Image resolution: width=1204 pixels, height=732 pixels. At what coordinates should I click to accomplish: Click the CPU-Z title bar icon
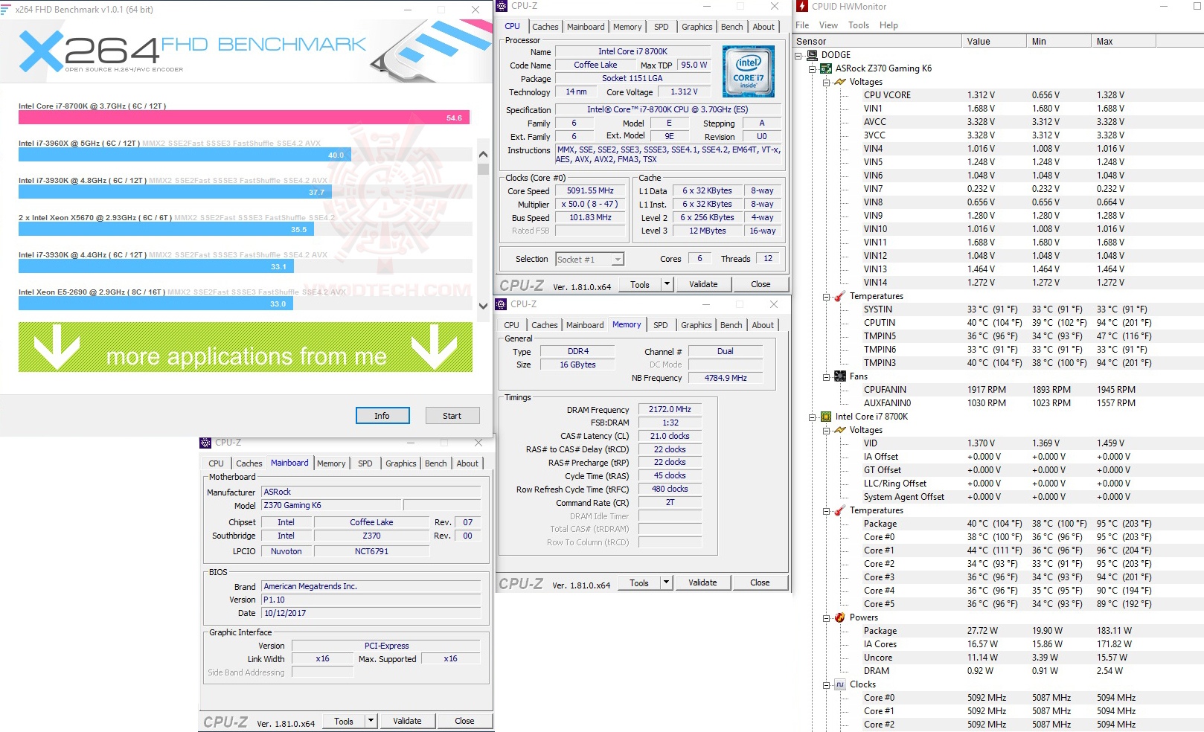(503, 6)
